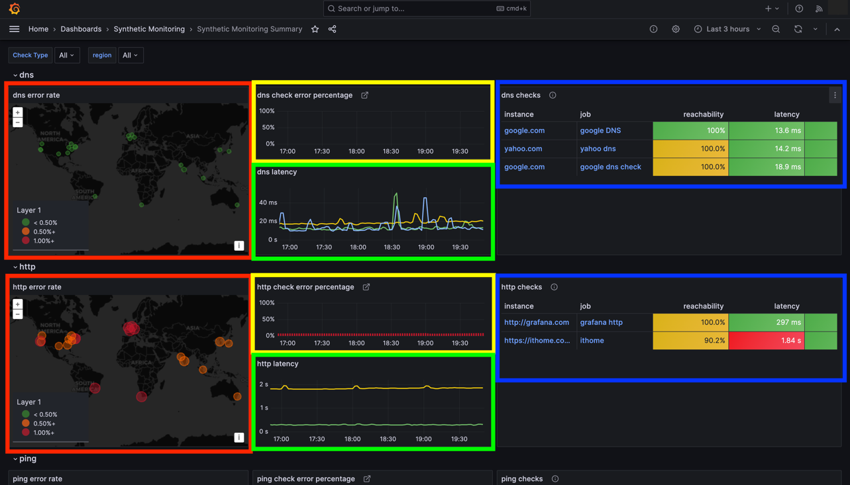
Task: Click the http latency panel title
Action: 277,364
